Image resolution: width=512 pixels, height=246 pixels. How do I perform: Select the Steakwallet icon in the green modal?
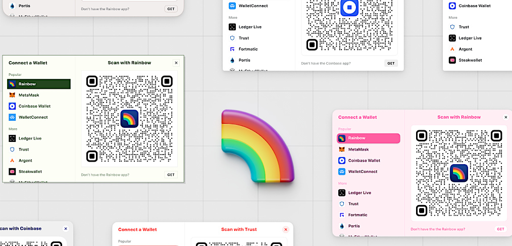coord(12,172)
